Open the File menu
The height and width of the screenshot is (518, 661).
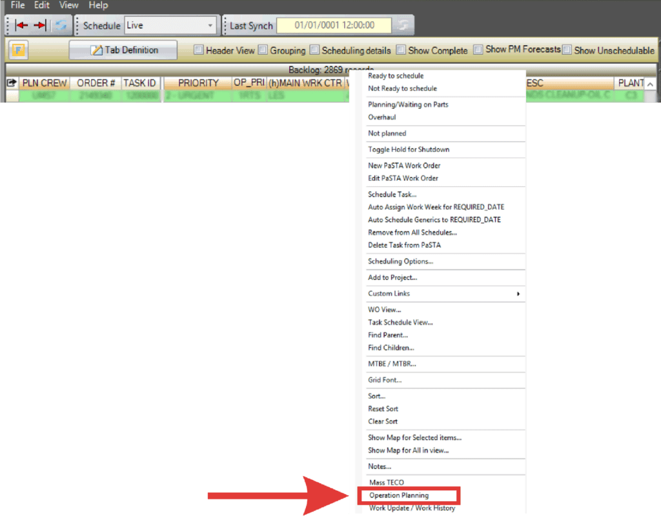[17, 5]
